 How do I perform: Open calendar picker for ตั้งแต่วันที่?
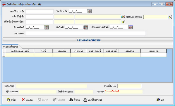[x=47, y=27]
